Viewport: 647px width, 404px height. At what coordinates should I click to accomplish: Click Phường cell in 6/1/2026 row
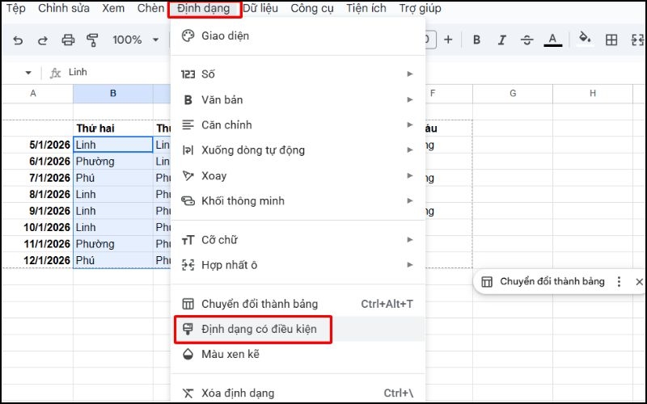[113, 161]
